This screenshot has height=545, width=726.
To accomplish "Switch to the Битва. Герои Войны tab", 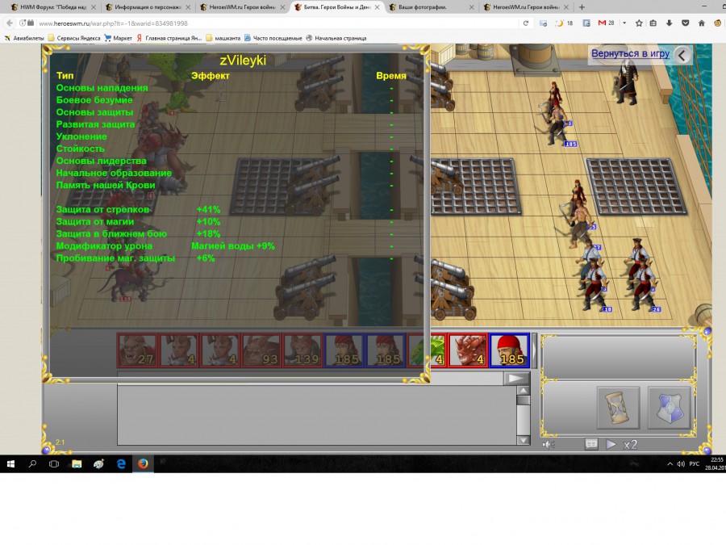I will pyautogui.click(x=337, y=7).
